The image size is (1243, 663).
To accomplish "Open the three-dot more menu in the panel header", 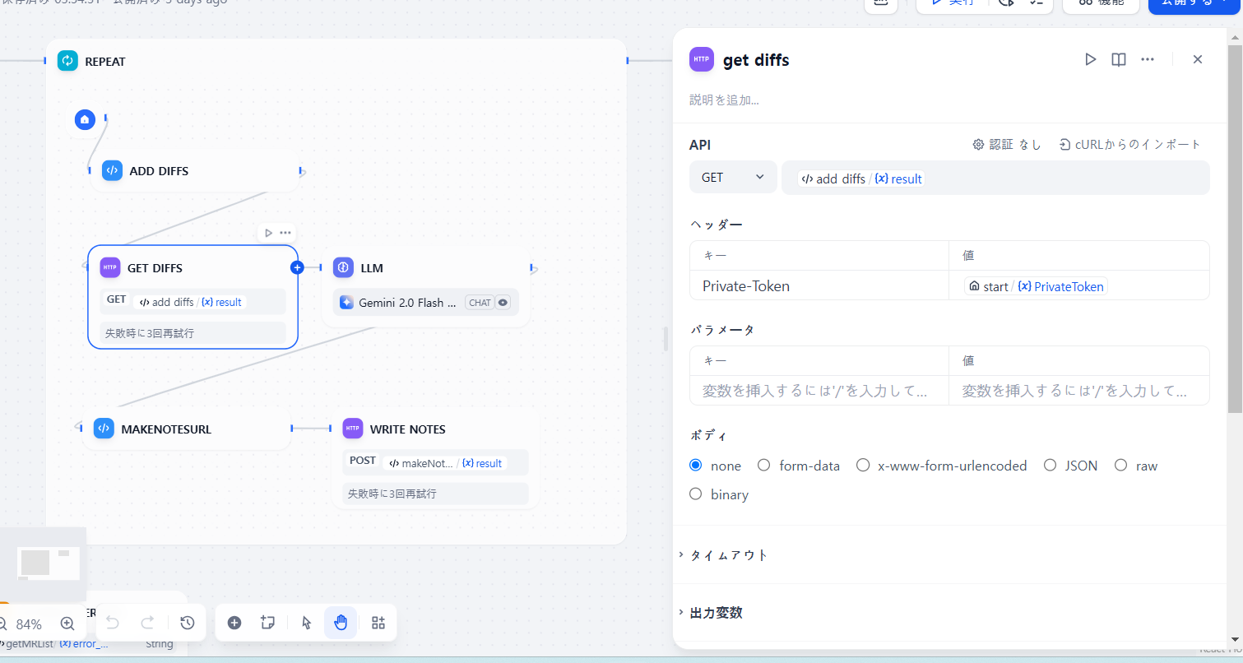I will point(1148,59).
